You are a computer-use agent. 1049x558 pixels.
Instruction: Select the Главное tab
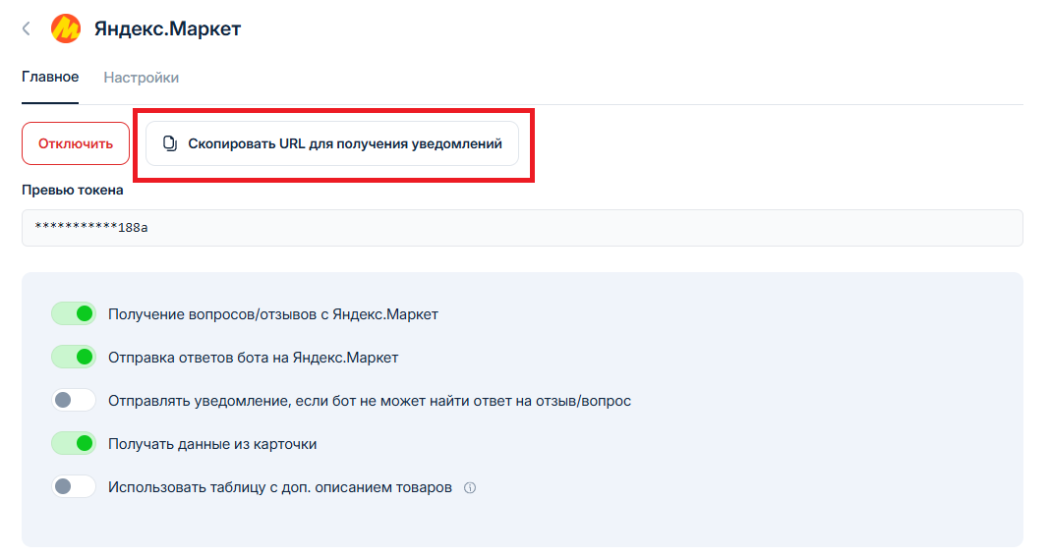tap(50, 78)
